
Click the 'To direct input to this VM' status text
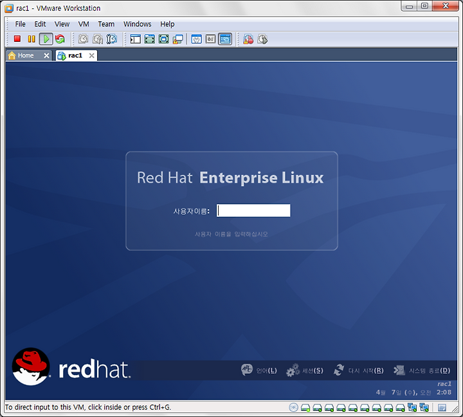pyautogui.click(x=88, y=407)
